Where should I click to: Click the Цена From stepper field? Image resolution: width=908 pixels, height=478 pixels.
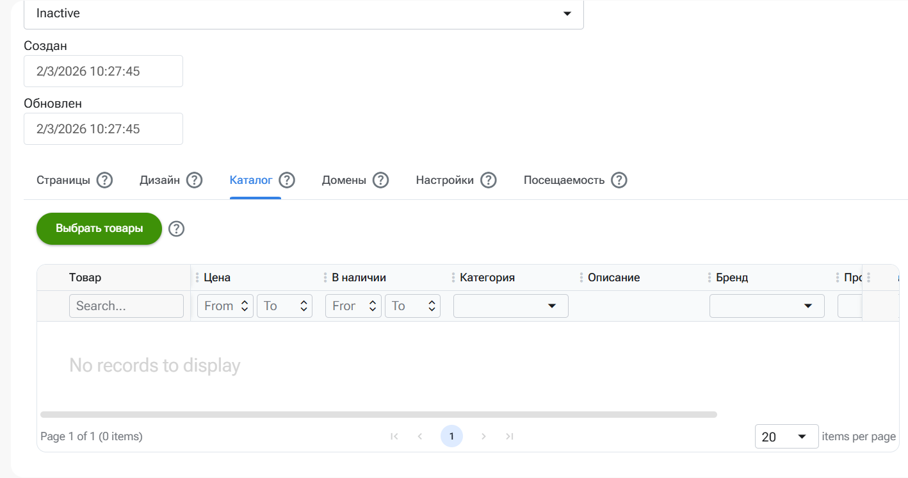(x=218, y=306)
